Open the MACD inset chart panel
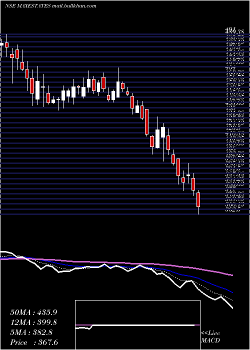The height and width of the screenshot is (350, 250). 137,325
